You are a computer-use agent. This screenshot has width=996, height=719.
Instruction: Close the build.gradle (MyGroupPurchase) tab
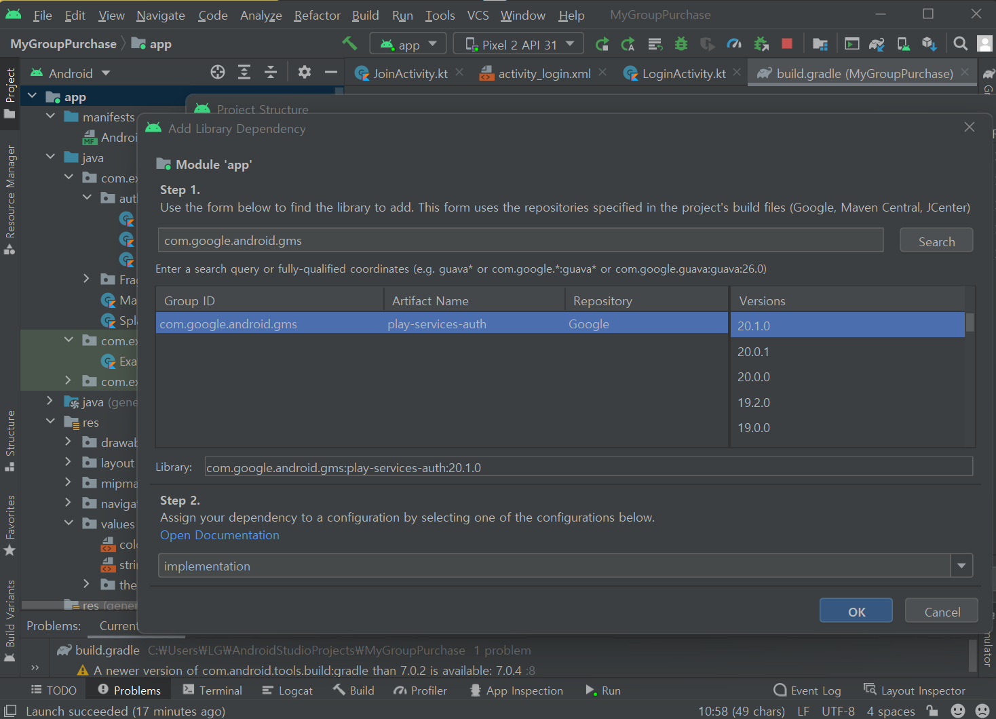(x=964, y=72)
